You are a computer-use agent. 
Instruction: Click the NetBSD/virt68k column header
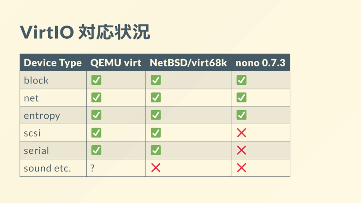coord(188,63)
